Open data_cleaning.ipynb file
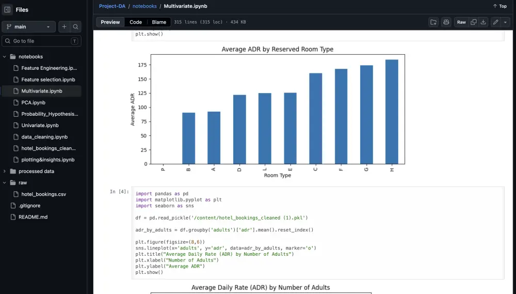The height and width of the screenshot is (294, 516). 45,137
